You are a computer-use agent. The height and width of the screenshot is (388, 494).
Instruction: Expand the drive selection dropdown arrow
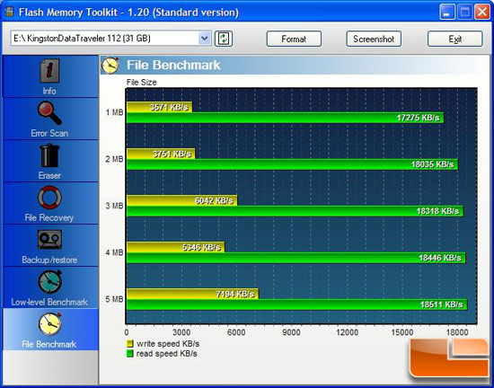205,39
